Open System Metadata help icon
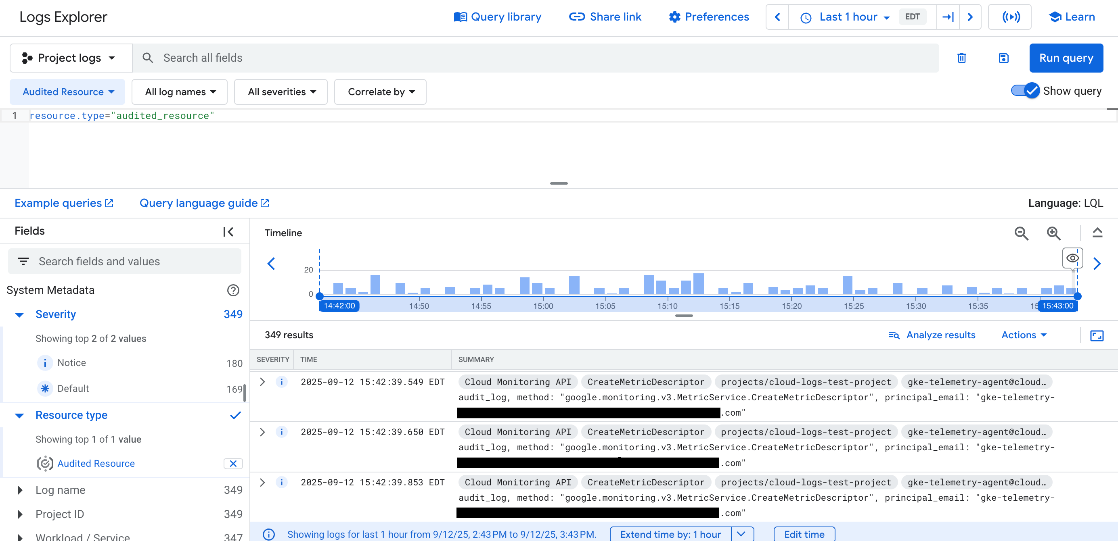This screenshot has width=1118, height=541. tap(233, 290)
